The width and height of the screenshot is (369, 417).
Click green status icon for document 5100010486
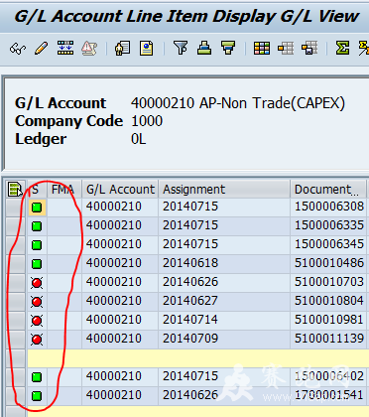(x=37, y=264)
